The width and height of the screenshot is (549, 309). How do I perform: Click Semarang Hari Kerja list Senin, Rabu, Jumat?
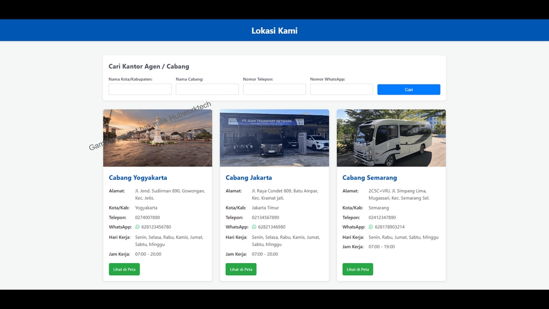(403, 237)
